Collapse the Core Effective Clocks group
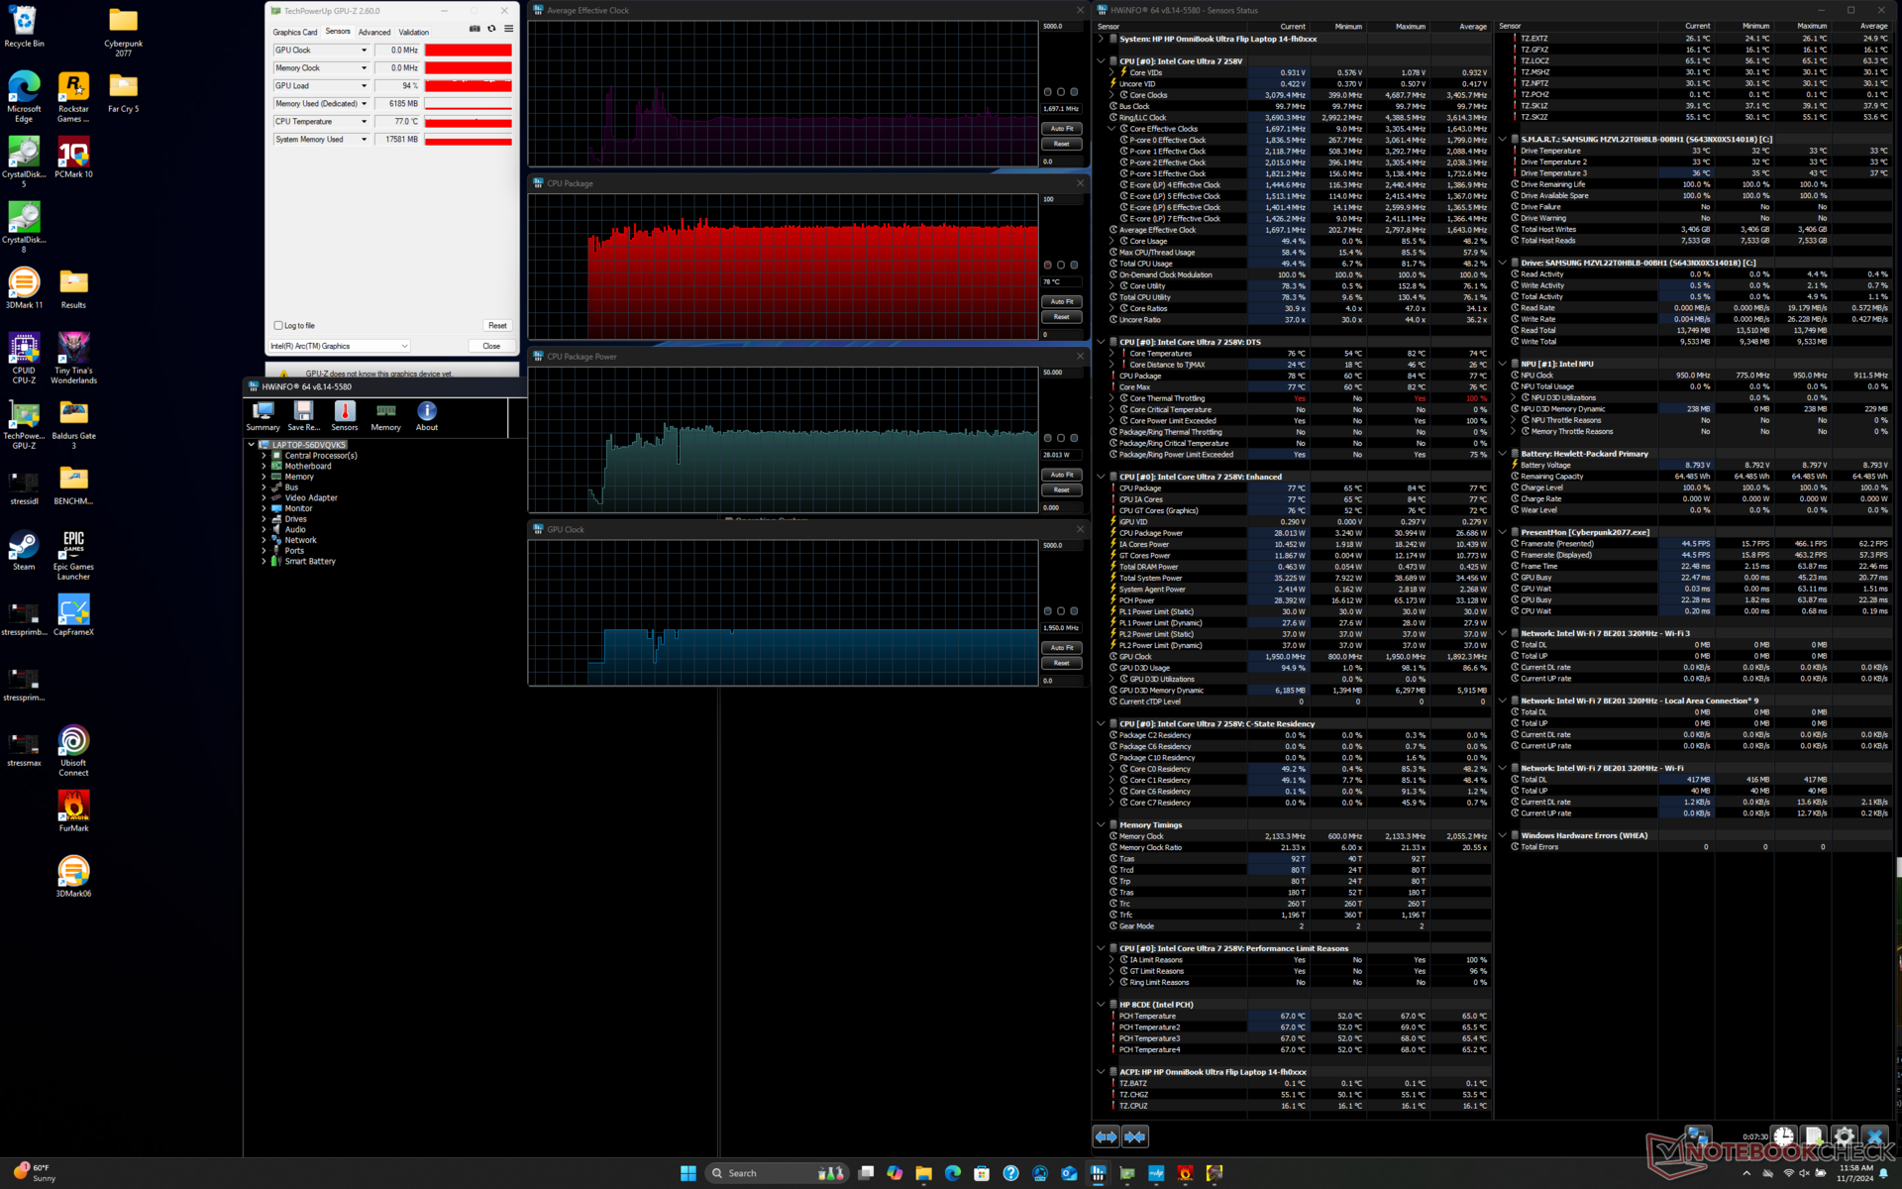The image size is (1902, 1189). 1111,129
